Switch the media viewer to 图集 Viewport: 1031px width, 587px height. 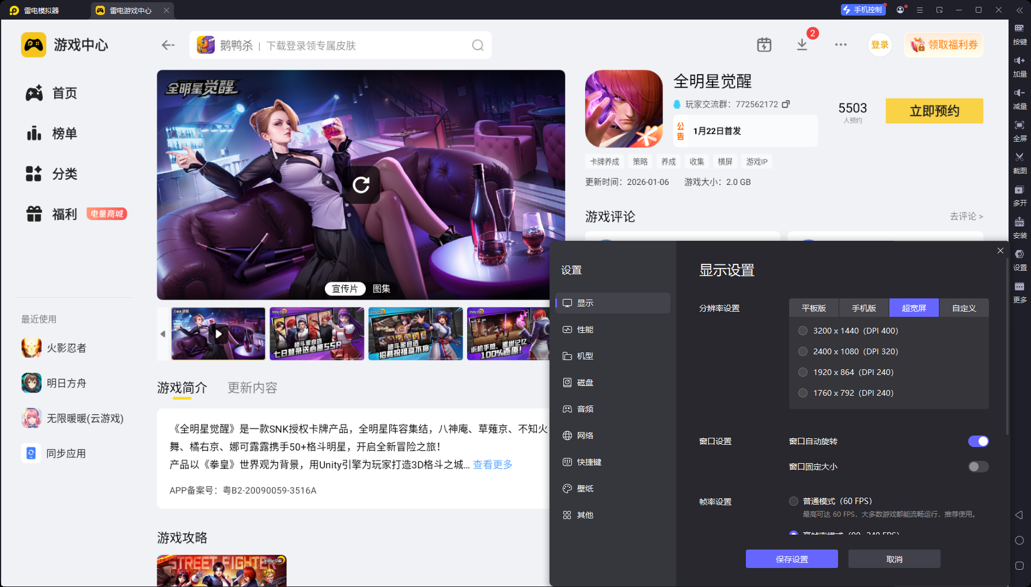pyautogui.click(x=381, y=289)
